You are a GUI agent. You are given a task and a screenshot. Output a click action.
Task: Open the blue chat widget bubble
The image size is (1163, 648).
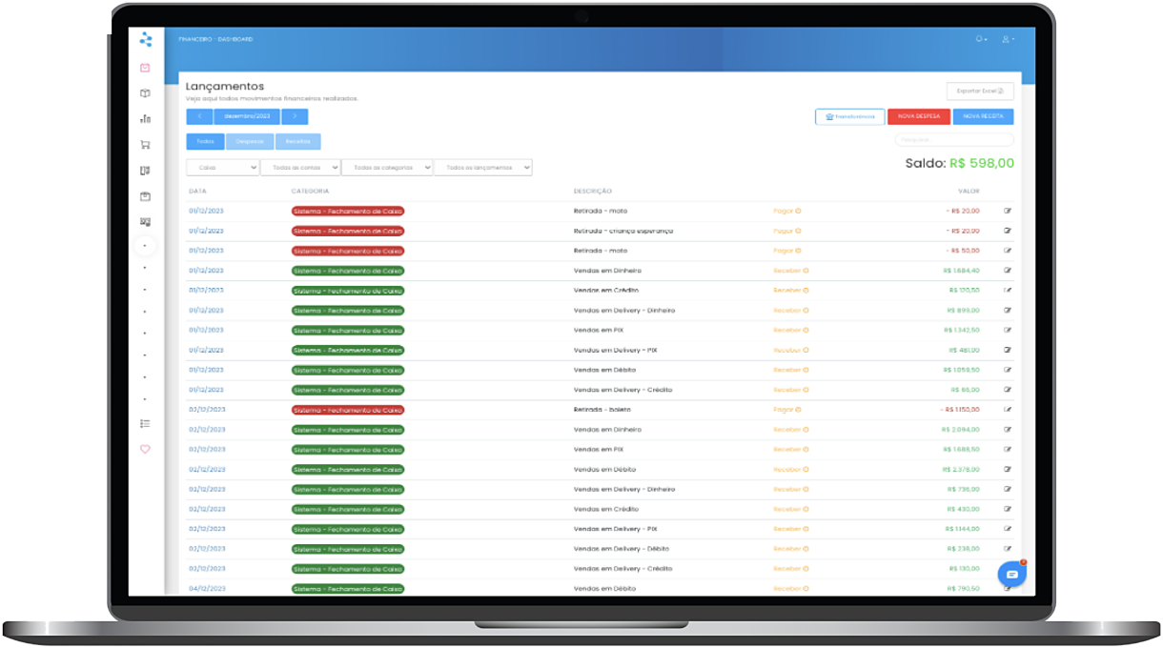pos(1011,575)
